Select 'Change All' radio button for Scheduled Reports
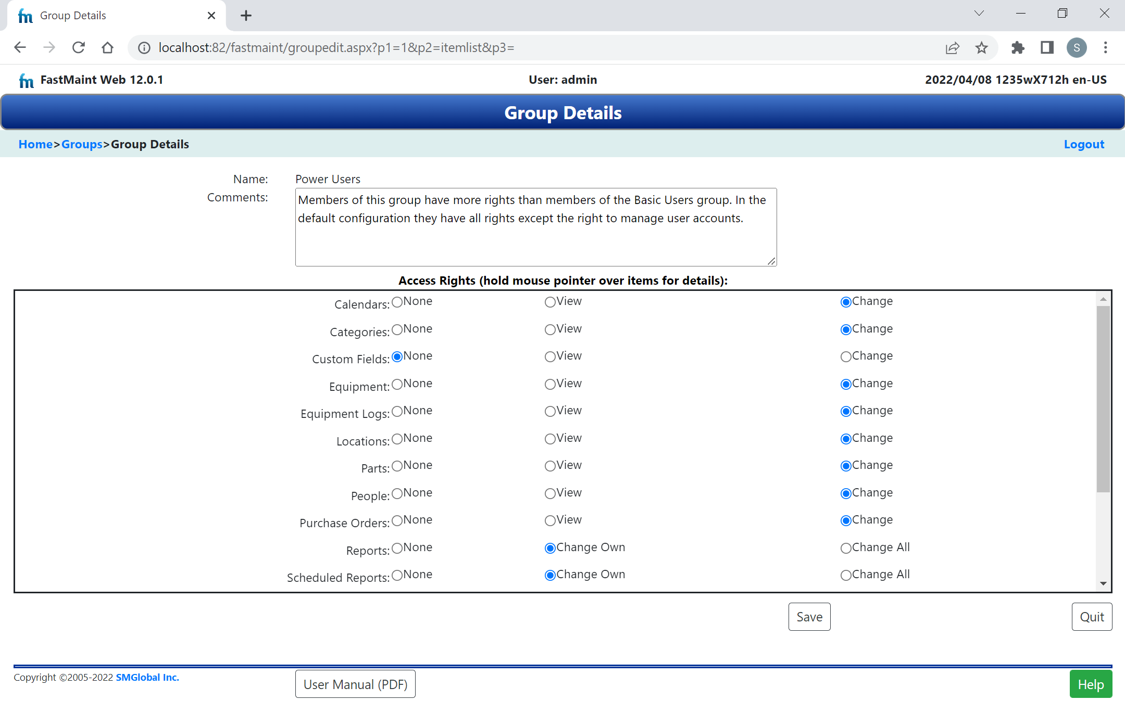Screen dimensions: 1125x713 coord(845,575)
